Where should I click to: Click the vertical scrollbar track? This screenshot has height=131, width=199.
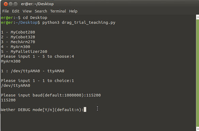coord(198,73)
